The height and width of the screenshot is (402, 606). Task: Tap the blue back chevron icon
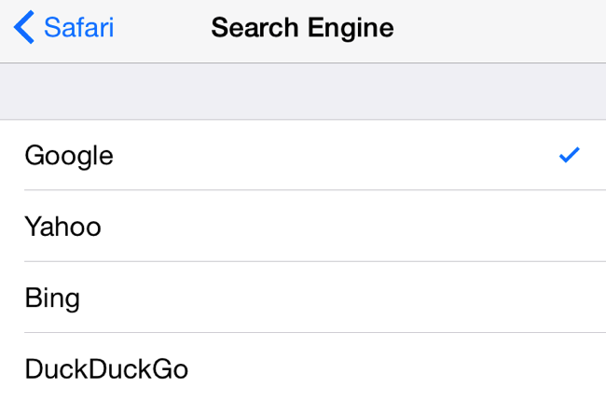pos(24,28)
